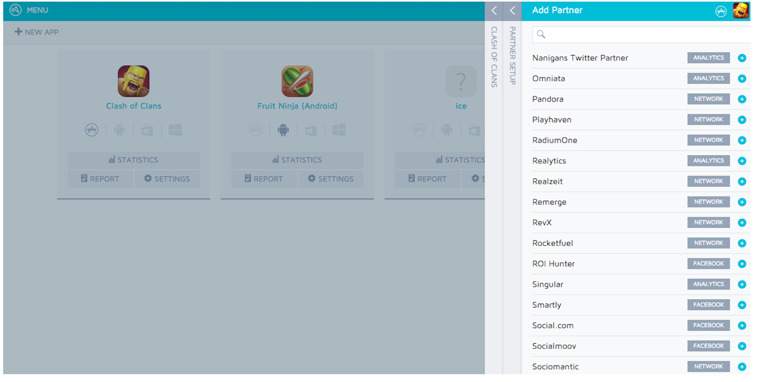Collapse the Clash of Clans panel chevron
This screenshot has height=382, width=759.
[x=494, y=11]
